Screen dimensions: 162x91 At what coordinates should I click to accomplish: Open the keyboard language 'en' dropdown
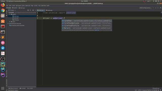point(149,1)
